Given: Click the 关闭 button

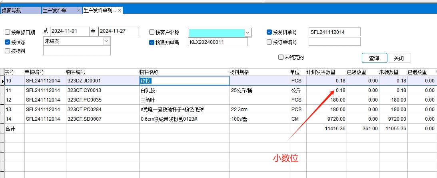Looking at the screenshot, I should (399, 58).
